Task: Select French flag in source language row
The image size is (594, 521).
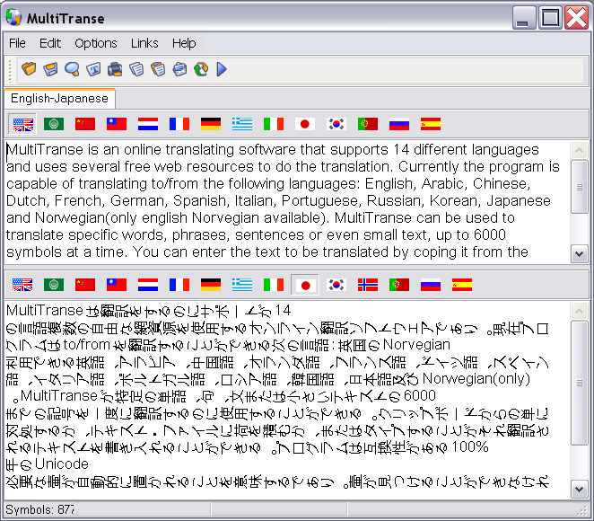Action: pos(179,124)
